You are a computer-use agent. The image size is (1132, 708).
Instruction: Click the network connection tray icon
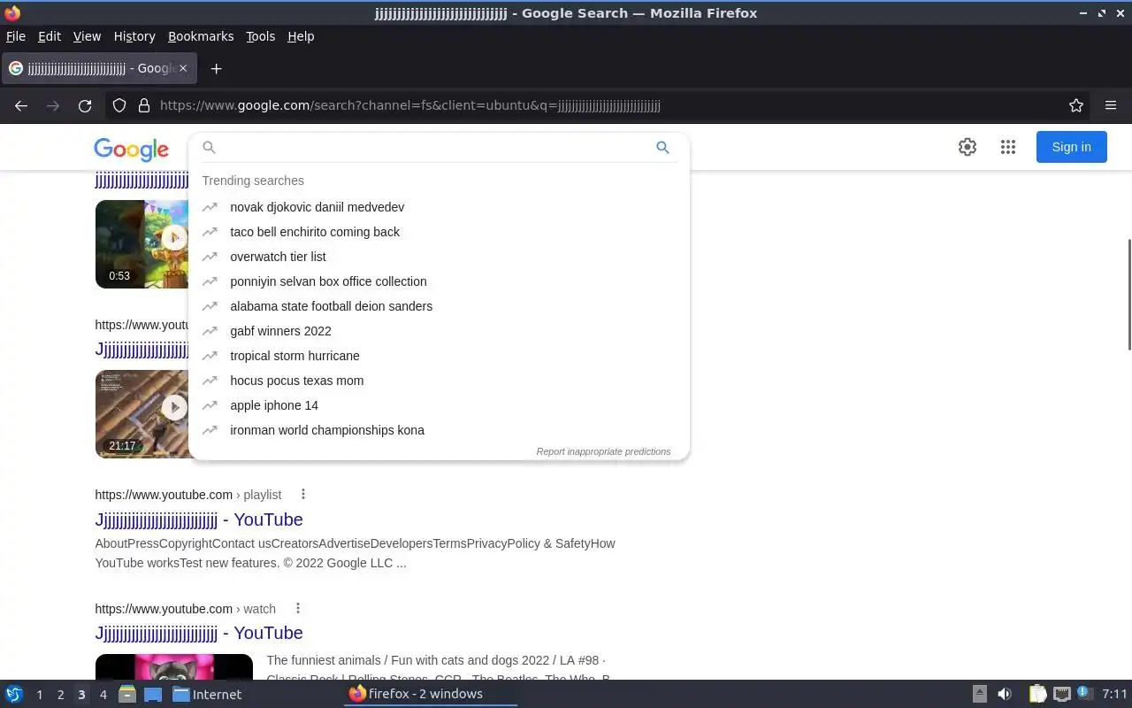pyautogui.click(x=1062, y=694)
